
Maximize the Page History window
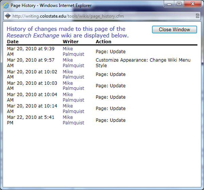(179, 4)
